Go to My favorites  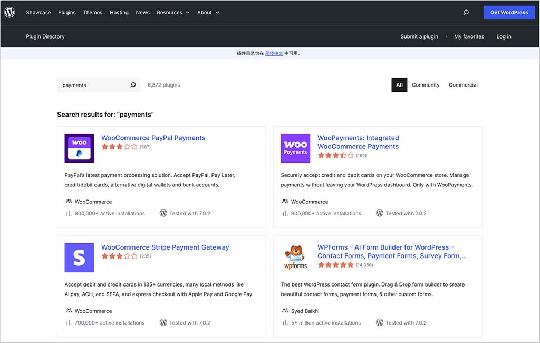[x=469, y=36]
